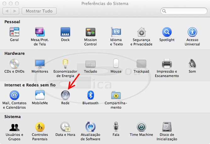
Task: Open Usuários e Grupos pane
Action: 14,127
